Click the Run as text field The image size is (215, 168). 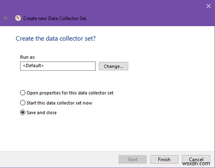[x=58, y=66]
